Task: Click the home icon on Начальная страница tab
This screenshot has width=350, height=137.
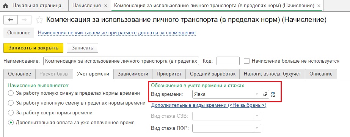Action: [6, 6]
